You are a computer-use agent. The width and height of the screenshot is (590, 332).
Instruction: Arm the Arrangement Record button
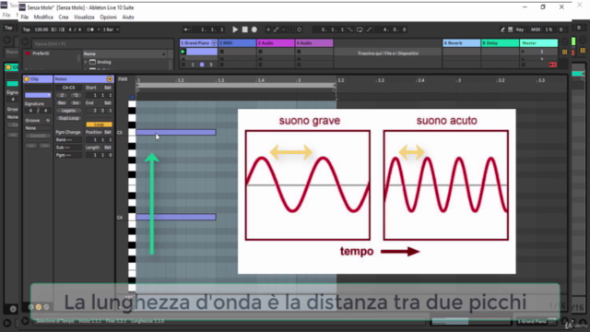point(254,30)
